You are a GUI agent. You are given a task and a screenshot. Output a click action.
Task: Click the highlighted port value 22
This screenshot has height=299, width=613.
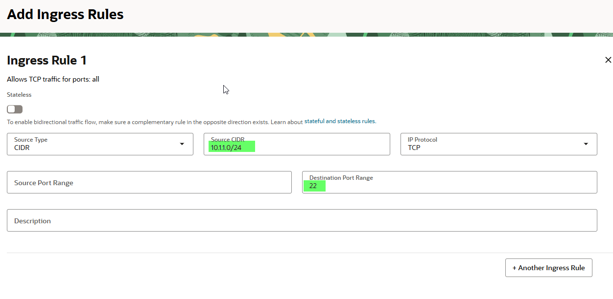[x=313, y=186]
